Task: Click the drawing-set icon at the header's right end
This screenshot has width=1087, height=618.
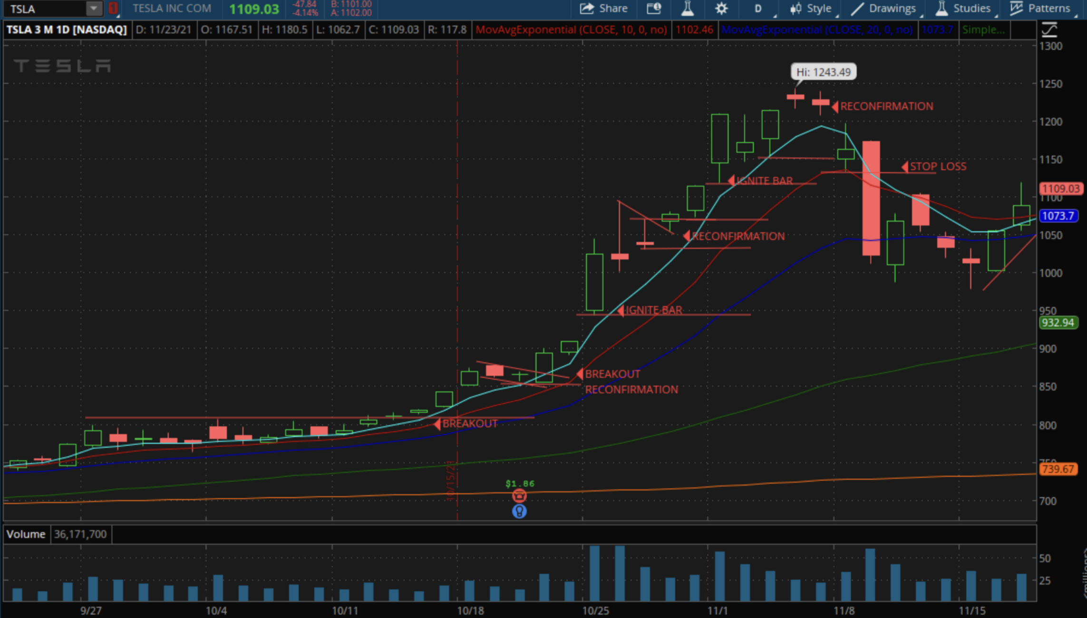Action: (1049, 30)
